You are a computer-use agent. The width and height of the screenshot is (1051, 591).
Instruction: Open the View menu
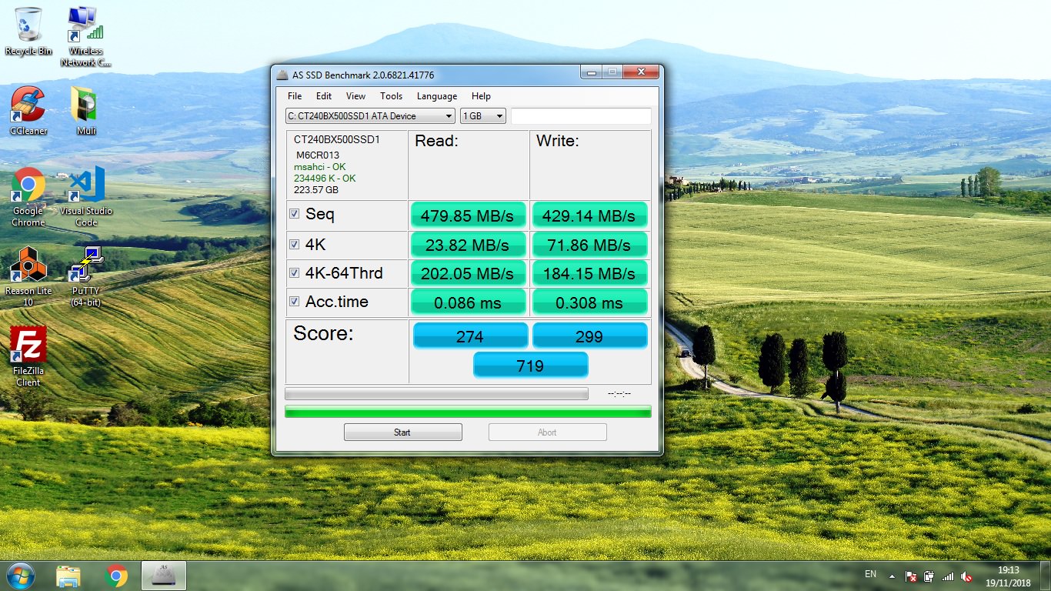click(355, 96)
